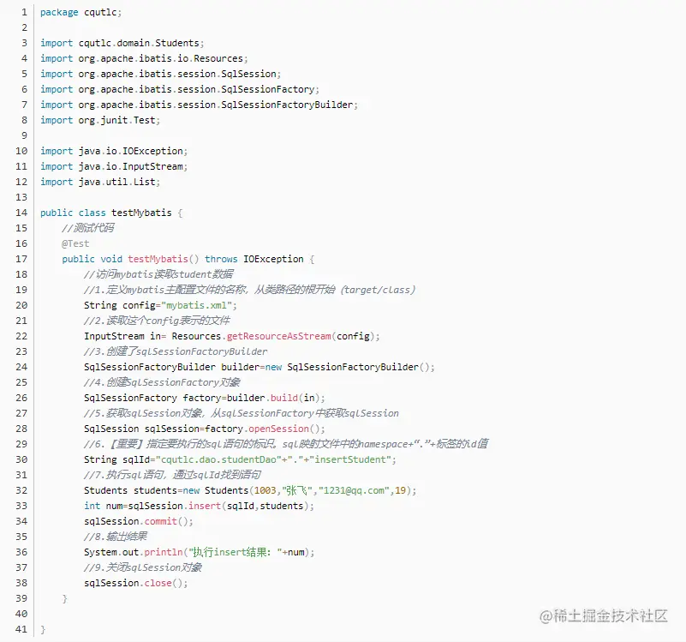Click the String sqlId assignment line
The width and height of the screenshot is (686, 642).
(x=240, y=459)
